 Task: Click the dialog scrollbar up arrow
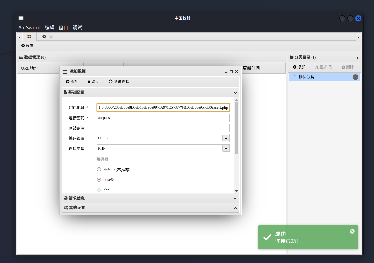pyautogui.click(x=236, y=100)
